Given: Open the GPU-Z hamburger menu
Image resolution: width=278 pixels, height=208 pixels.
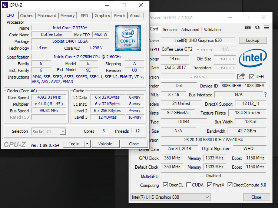Looking at the screenshot, I should pos(267,27).
